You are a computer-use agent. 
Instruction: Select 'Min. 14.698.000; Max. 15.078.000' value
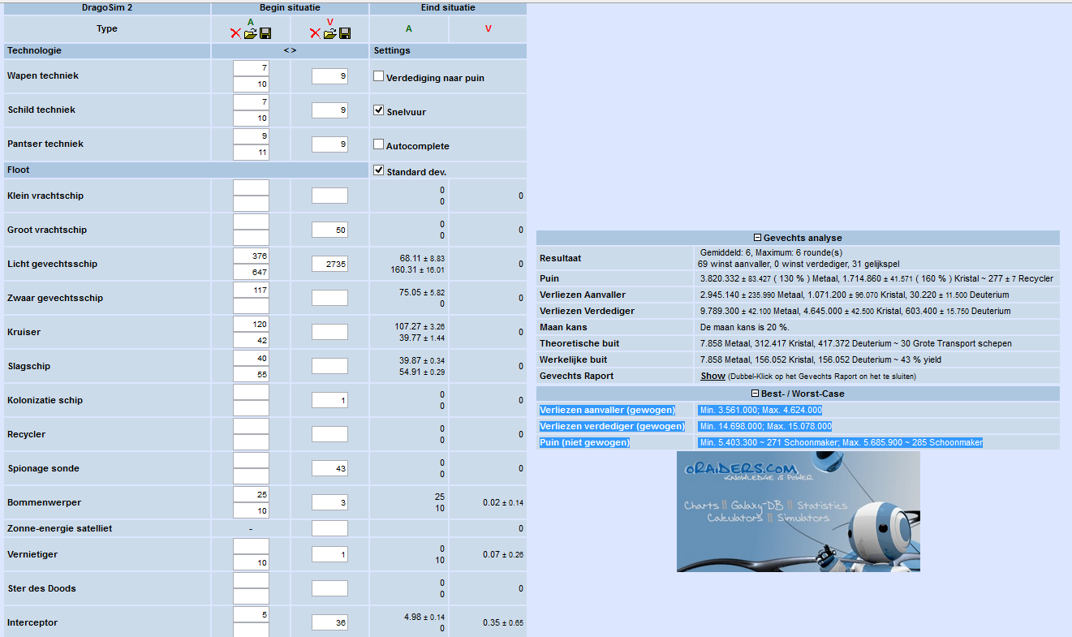pos(764,426)
